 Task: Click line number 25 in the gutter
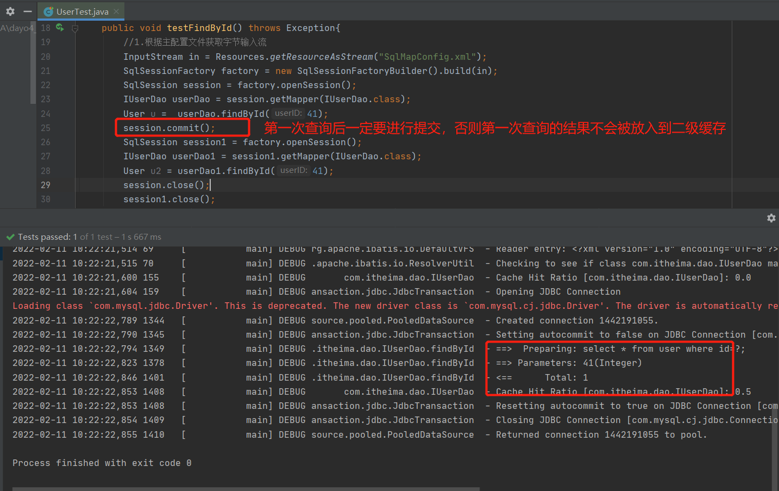coord(46,128)
